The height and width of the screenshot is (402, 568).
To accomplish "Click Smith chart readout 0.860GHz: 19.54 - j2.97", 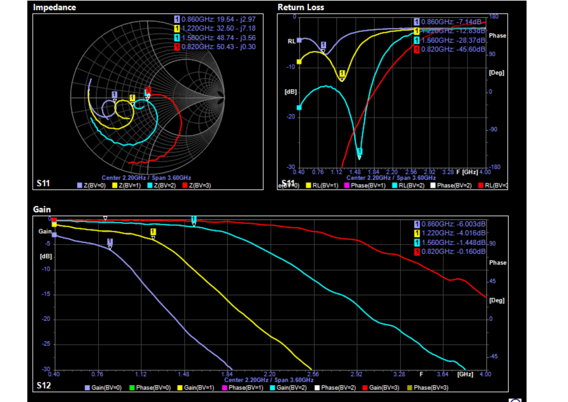I will tap(218, 20).
